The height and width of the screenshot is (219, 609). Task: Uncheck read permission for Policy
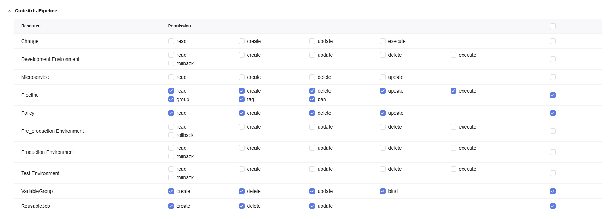pyautogui.click(x=171, y=113)
